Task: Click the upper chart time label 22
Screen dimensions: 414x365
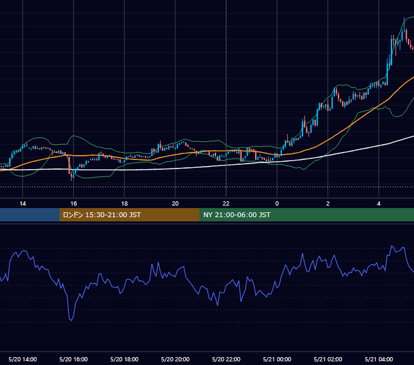Action: click(226, 204)
